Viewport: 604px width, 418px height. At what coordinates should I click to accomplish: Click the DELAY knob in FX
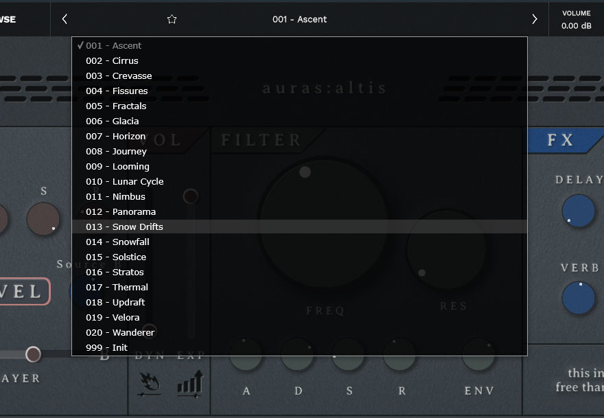(x=578, y=211)
